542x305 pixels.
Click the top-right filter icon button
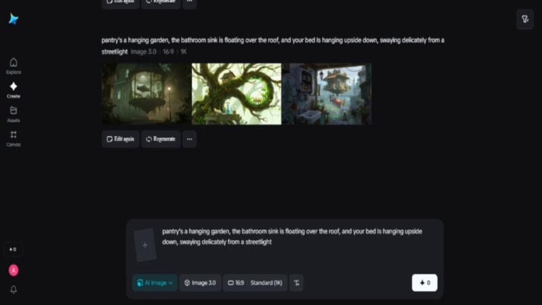pyautogui.click(x=525, y=19)
